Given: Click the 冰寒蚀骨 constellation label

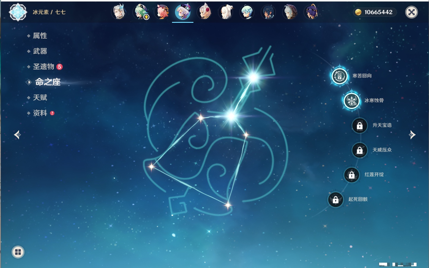Looking at the screenshot, I should (x=374, y=100).
